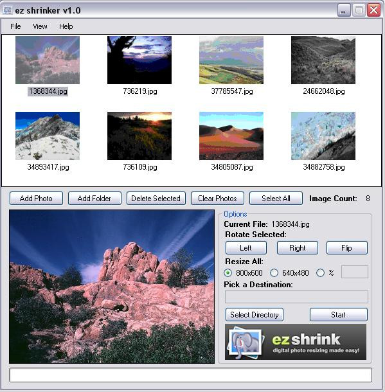Click the 34882758.jpg file name label
This screenshot has width=385, height=392.
(x=324, y=167)
